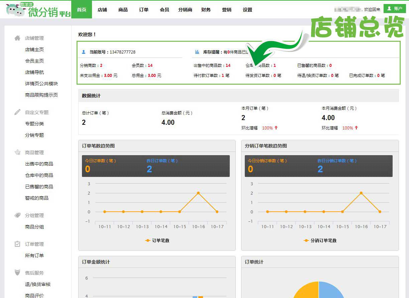Image resolution: width=409 pixels, height=298 pixels.
Task: Click the 分组管理 tag icon
Action: point(17,215)
